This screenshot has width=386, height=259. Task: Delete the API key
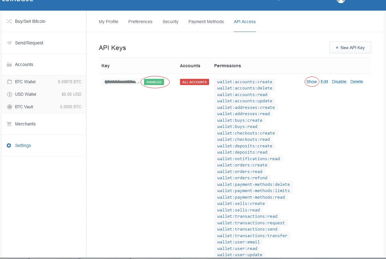pos(357,82)
